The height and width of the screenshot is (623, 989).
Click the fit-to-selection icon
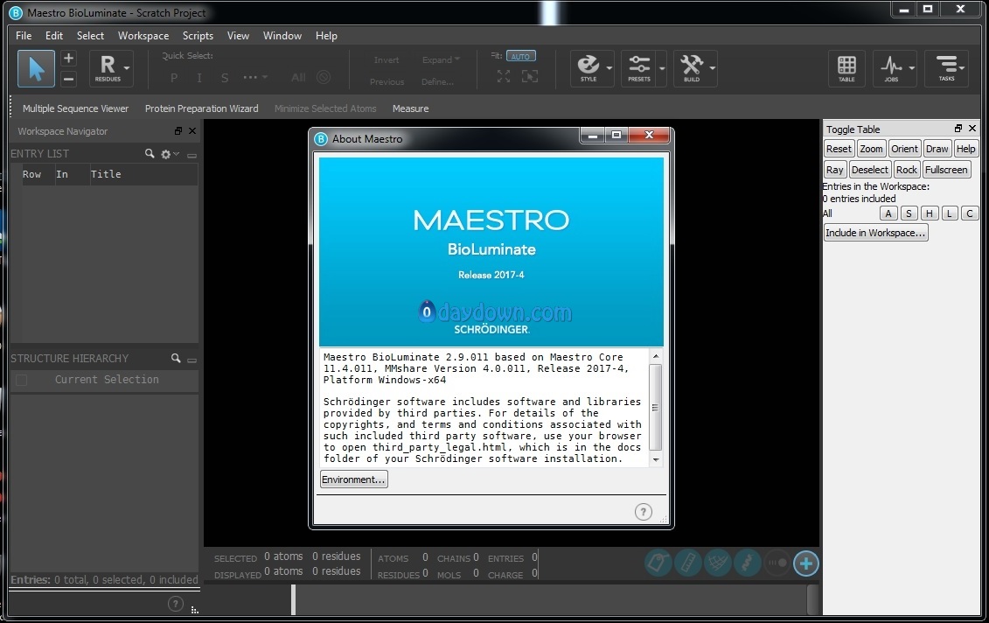(530, 76)
